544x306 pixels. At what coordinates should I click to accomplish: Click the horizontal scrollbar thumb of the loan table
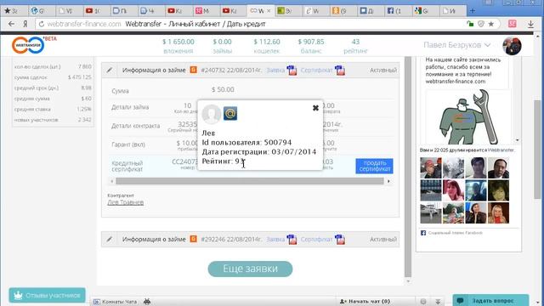(250, 181)
